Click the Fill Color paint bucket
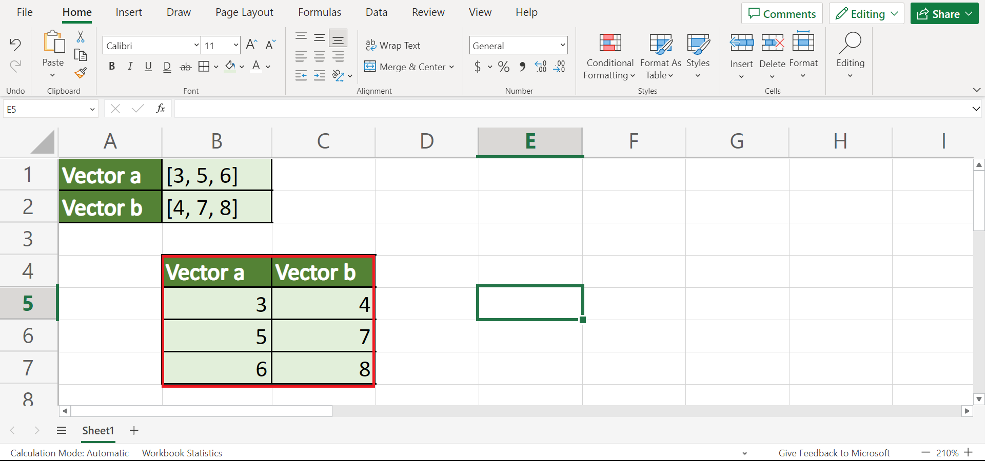This screenshot has height=463, width=987. (230, 67)
